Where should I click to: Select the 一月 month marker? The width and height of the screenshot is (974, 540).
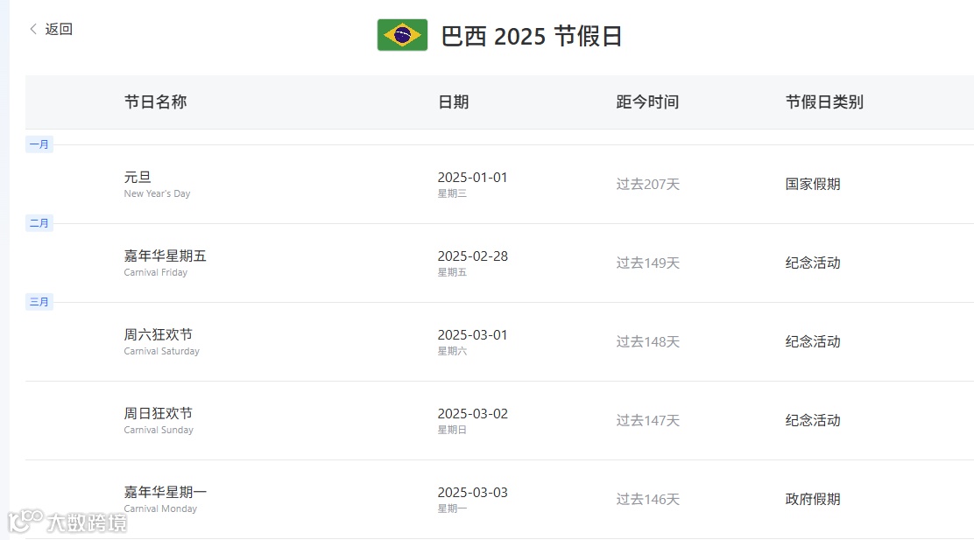[x=39, y=144]
